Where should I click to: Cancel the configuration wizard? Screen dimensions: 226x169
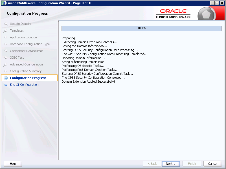212,164
